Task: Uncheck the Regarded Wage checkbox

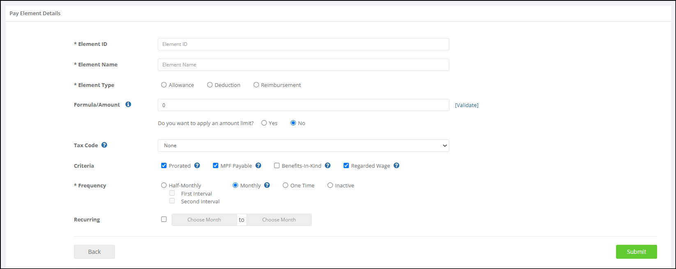Action: click(346, 166)
